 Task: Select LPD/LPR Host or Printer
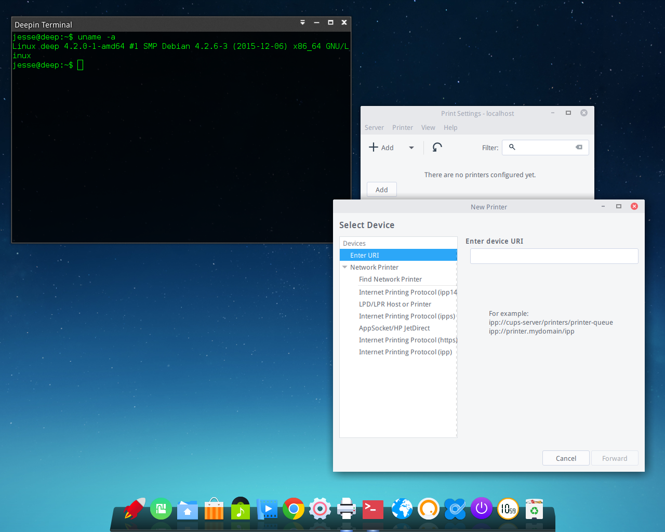398,304
